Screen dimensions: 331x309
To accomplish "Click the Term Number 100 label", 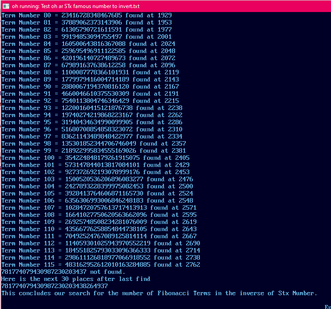I will pyautogui.click(x=28, y=158).
